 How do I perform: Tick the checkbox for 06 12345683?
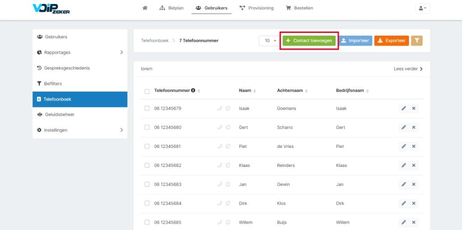tap(147, 184)
